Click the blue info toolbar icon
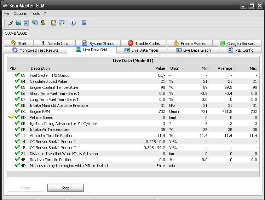This screenshot has width=265, height=200. tap(73, 23)
